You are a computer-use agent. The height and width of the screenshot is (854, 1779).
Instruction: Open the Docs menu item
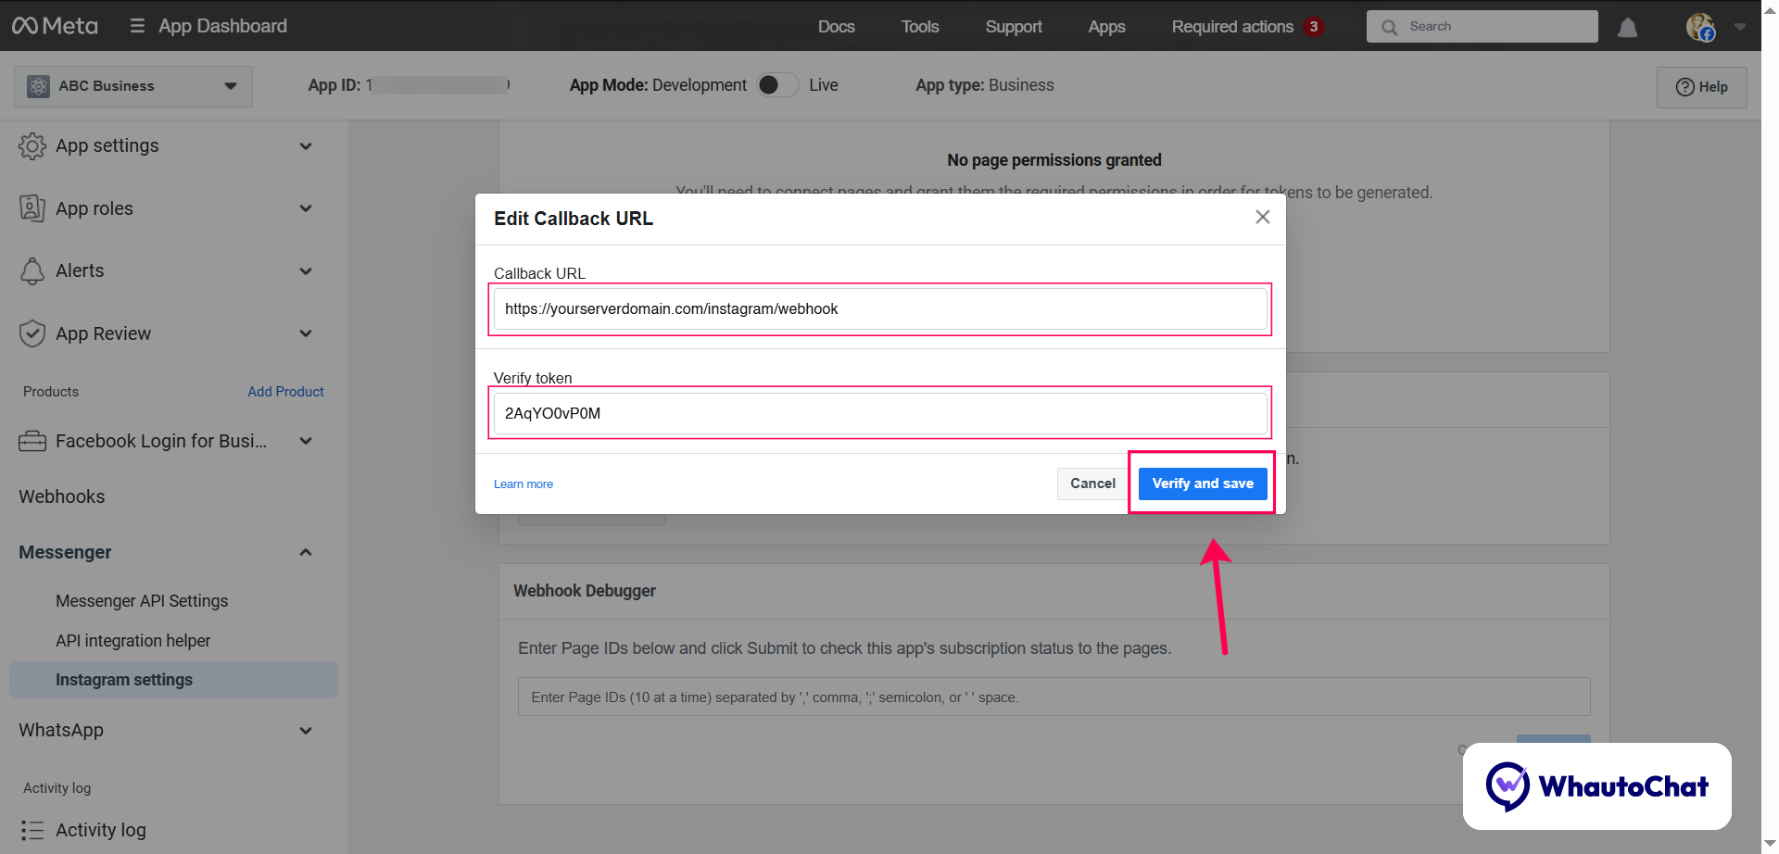point(836,27)
